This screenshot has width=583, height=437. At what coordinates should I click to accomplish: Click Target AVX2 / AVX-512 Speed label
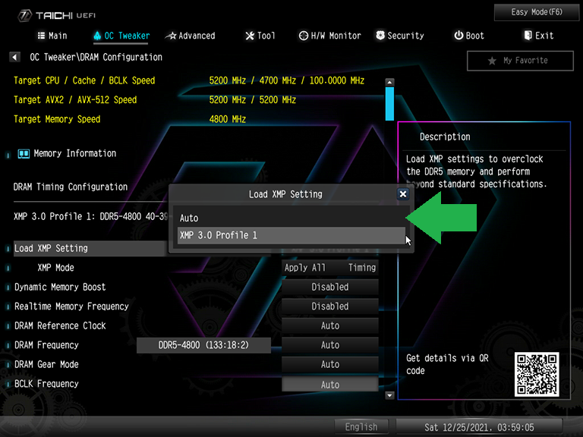pos(75,100)
